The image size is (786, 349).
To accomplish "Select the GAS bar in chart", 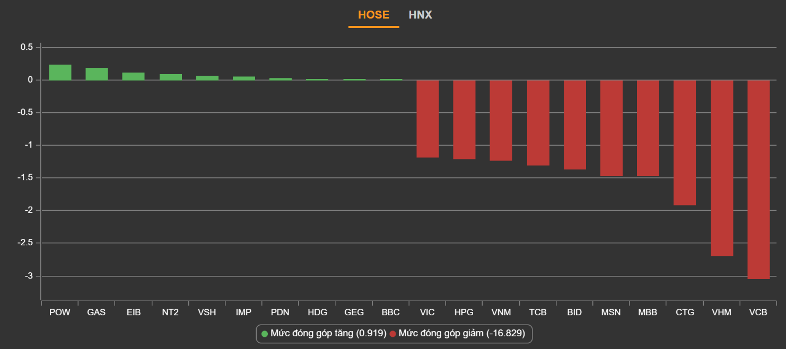I will tap(97, 74).
